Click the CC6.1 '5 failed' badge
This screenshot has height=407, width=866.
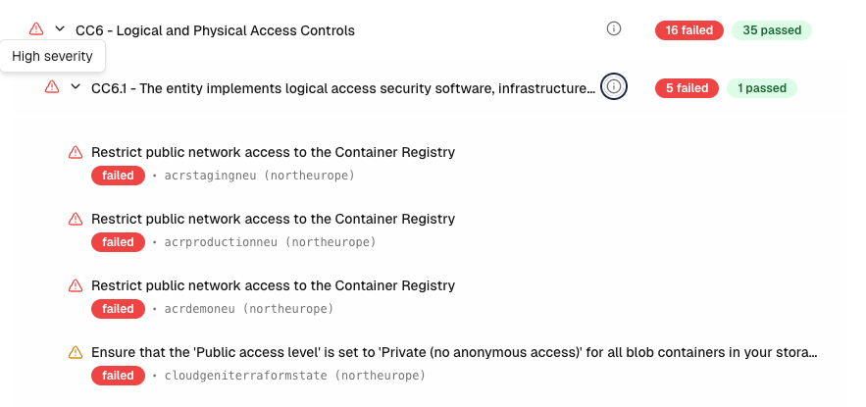[x=687, y=88]
